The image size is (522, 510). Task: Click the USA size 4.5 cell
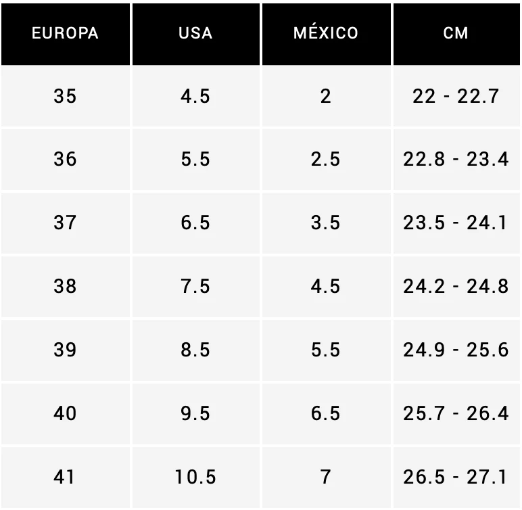195,96
